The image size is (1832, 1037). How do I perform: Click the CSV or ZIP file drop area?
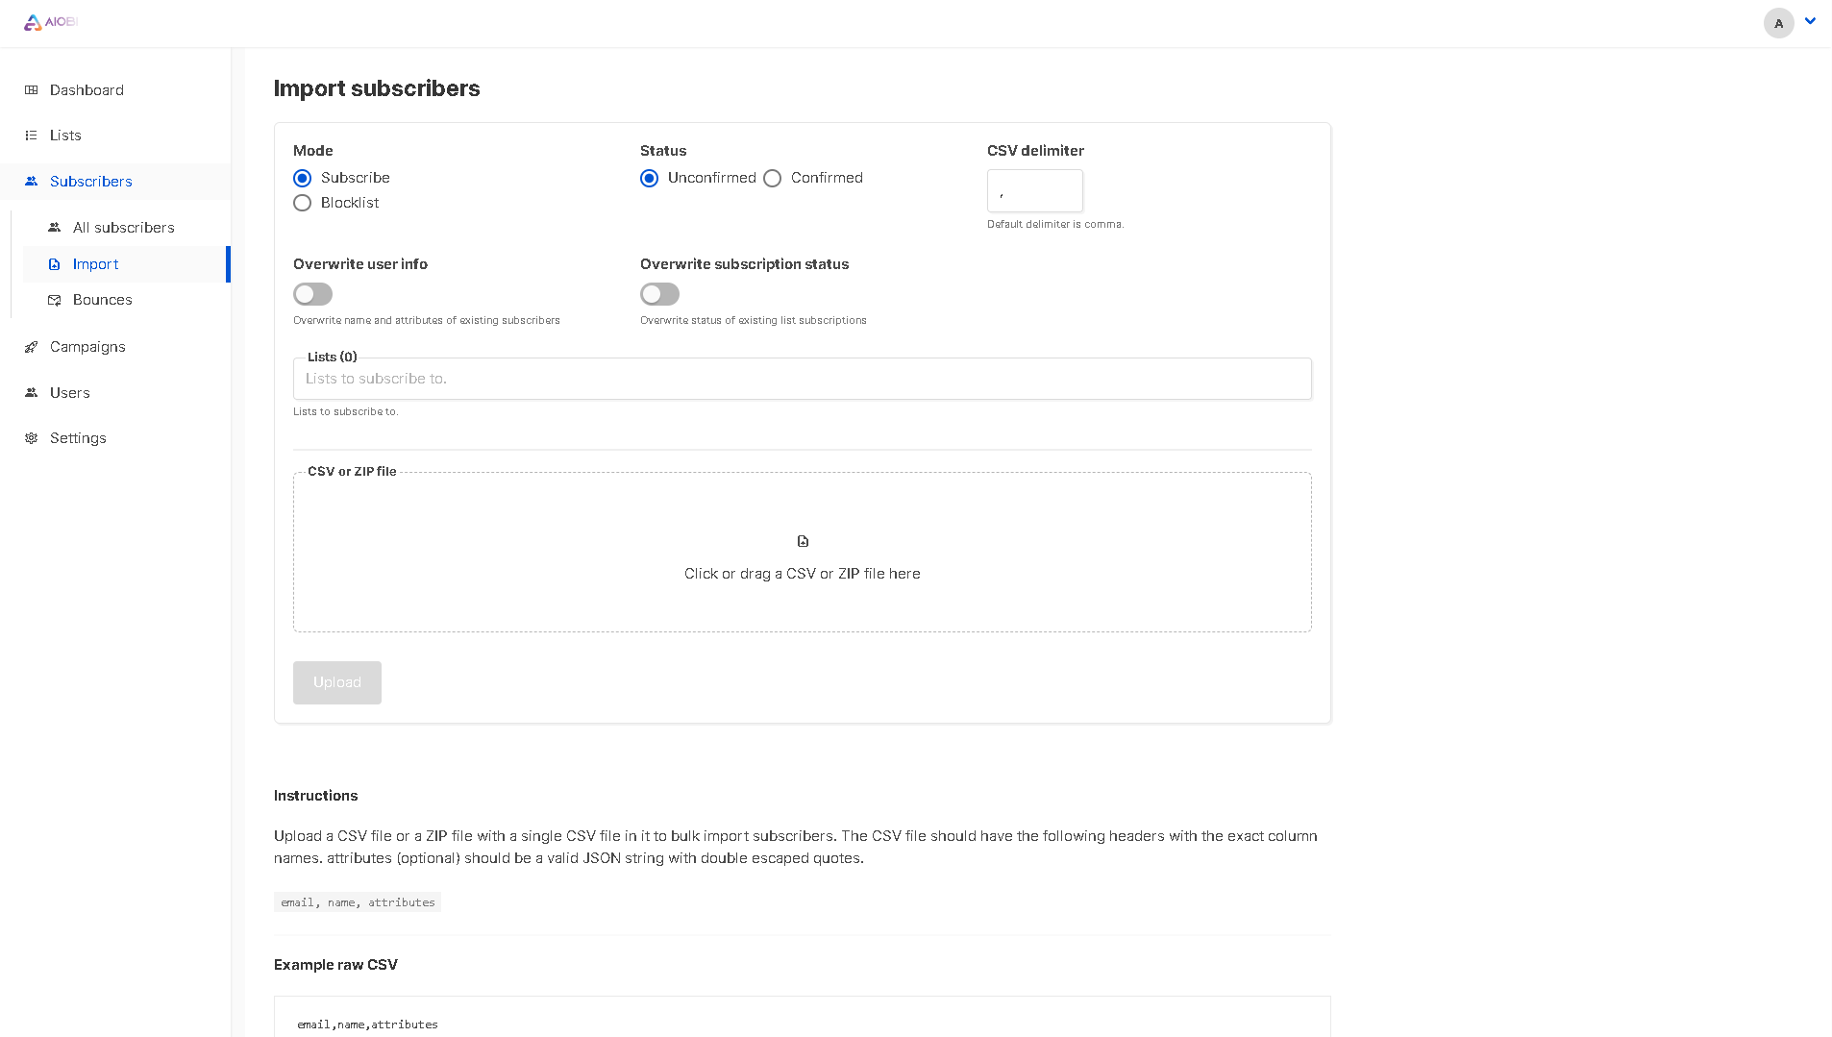pyautogui.click(x=802, y=553)
